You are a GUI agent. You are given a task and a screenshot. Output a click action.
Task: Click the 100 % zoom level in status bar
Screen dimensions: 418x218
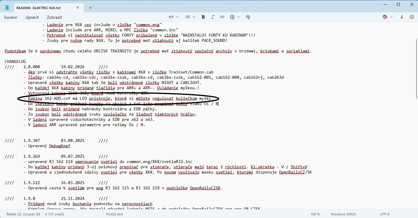point(315,214)
